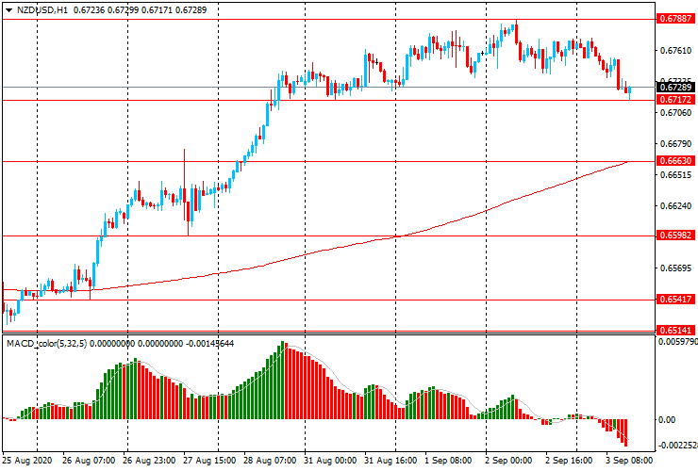Select the MACD upper scale value 0.0059790
698x471 pixels.
[x=678, y=342]
